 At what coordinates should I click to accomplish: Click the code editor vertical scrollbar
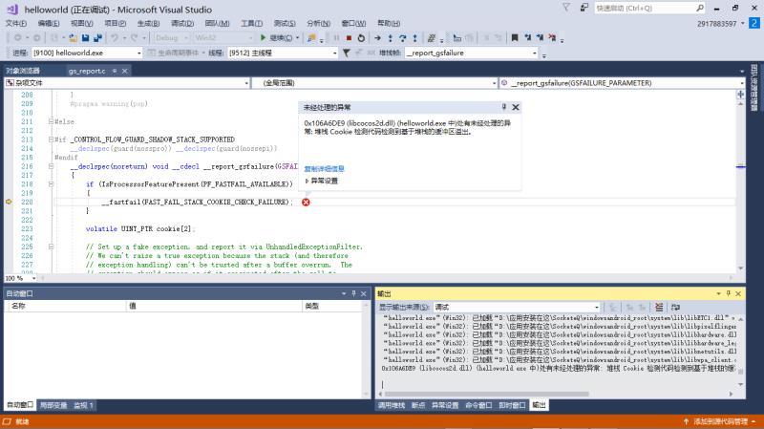[741, 185]
